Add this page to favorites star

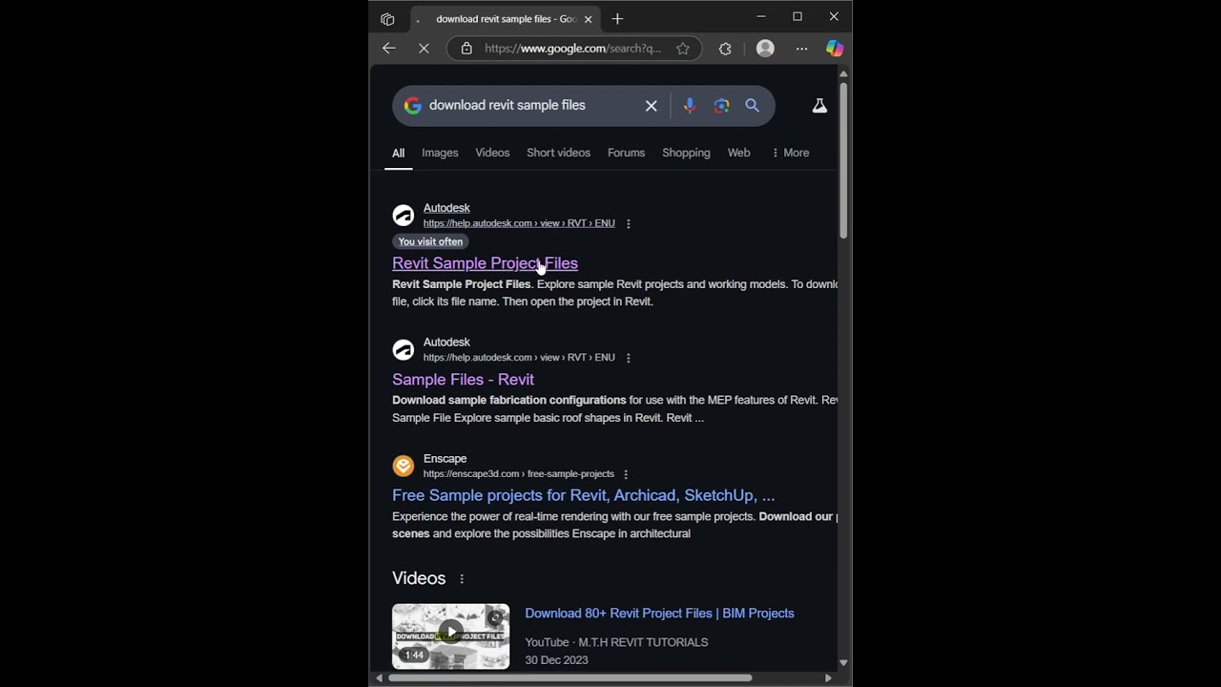point(683,49)
